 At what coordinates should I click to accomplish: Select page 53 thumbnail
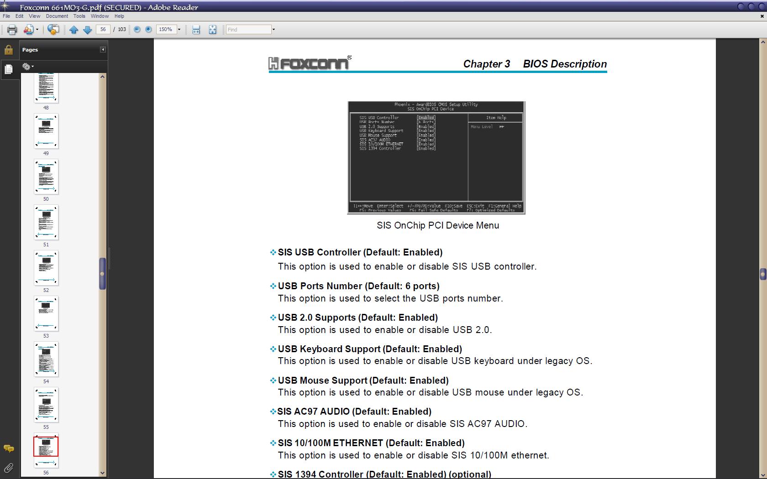(x=46, y=313)
